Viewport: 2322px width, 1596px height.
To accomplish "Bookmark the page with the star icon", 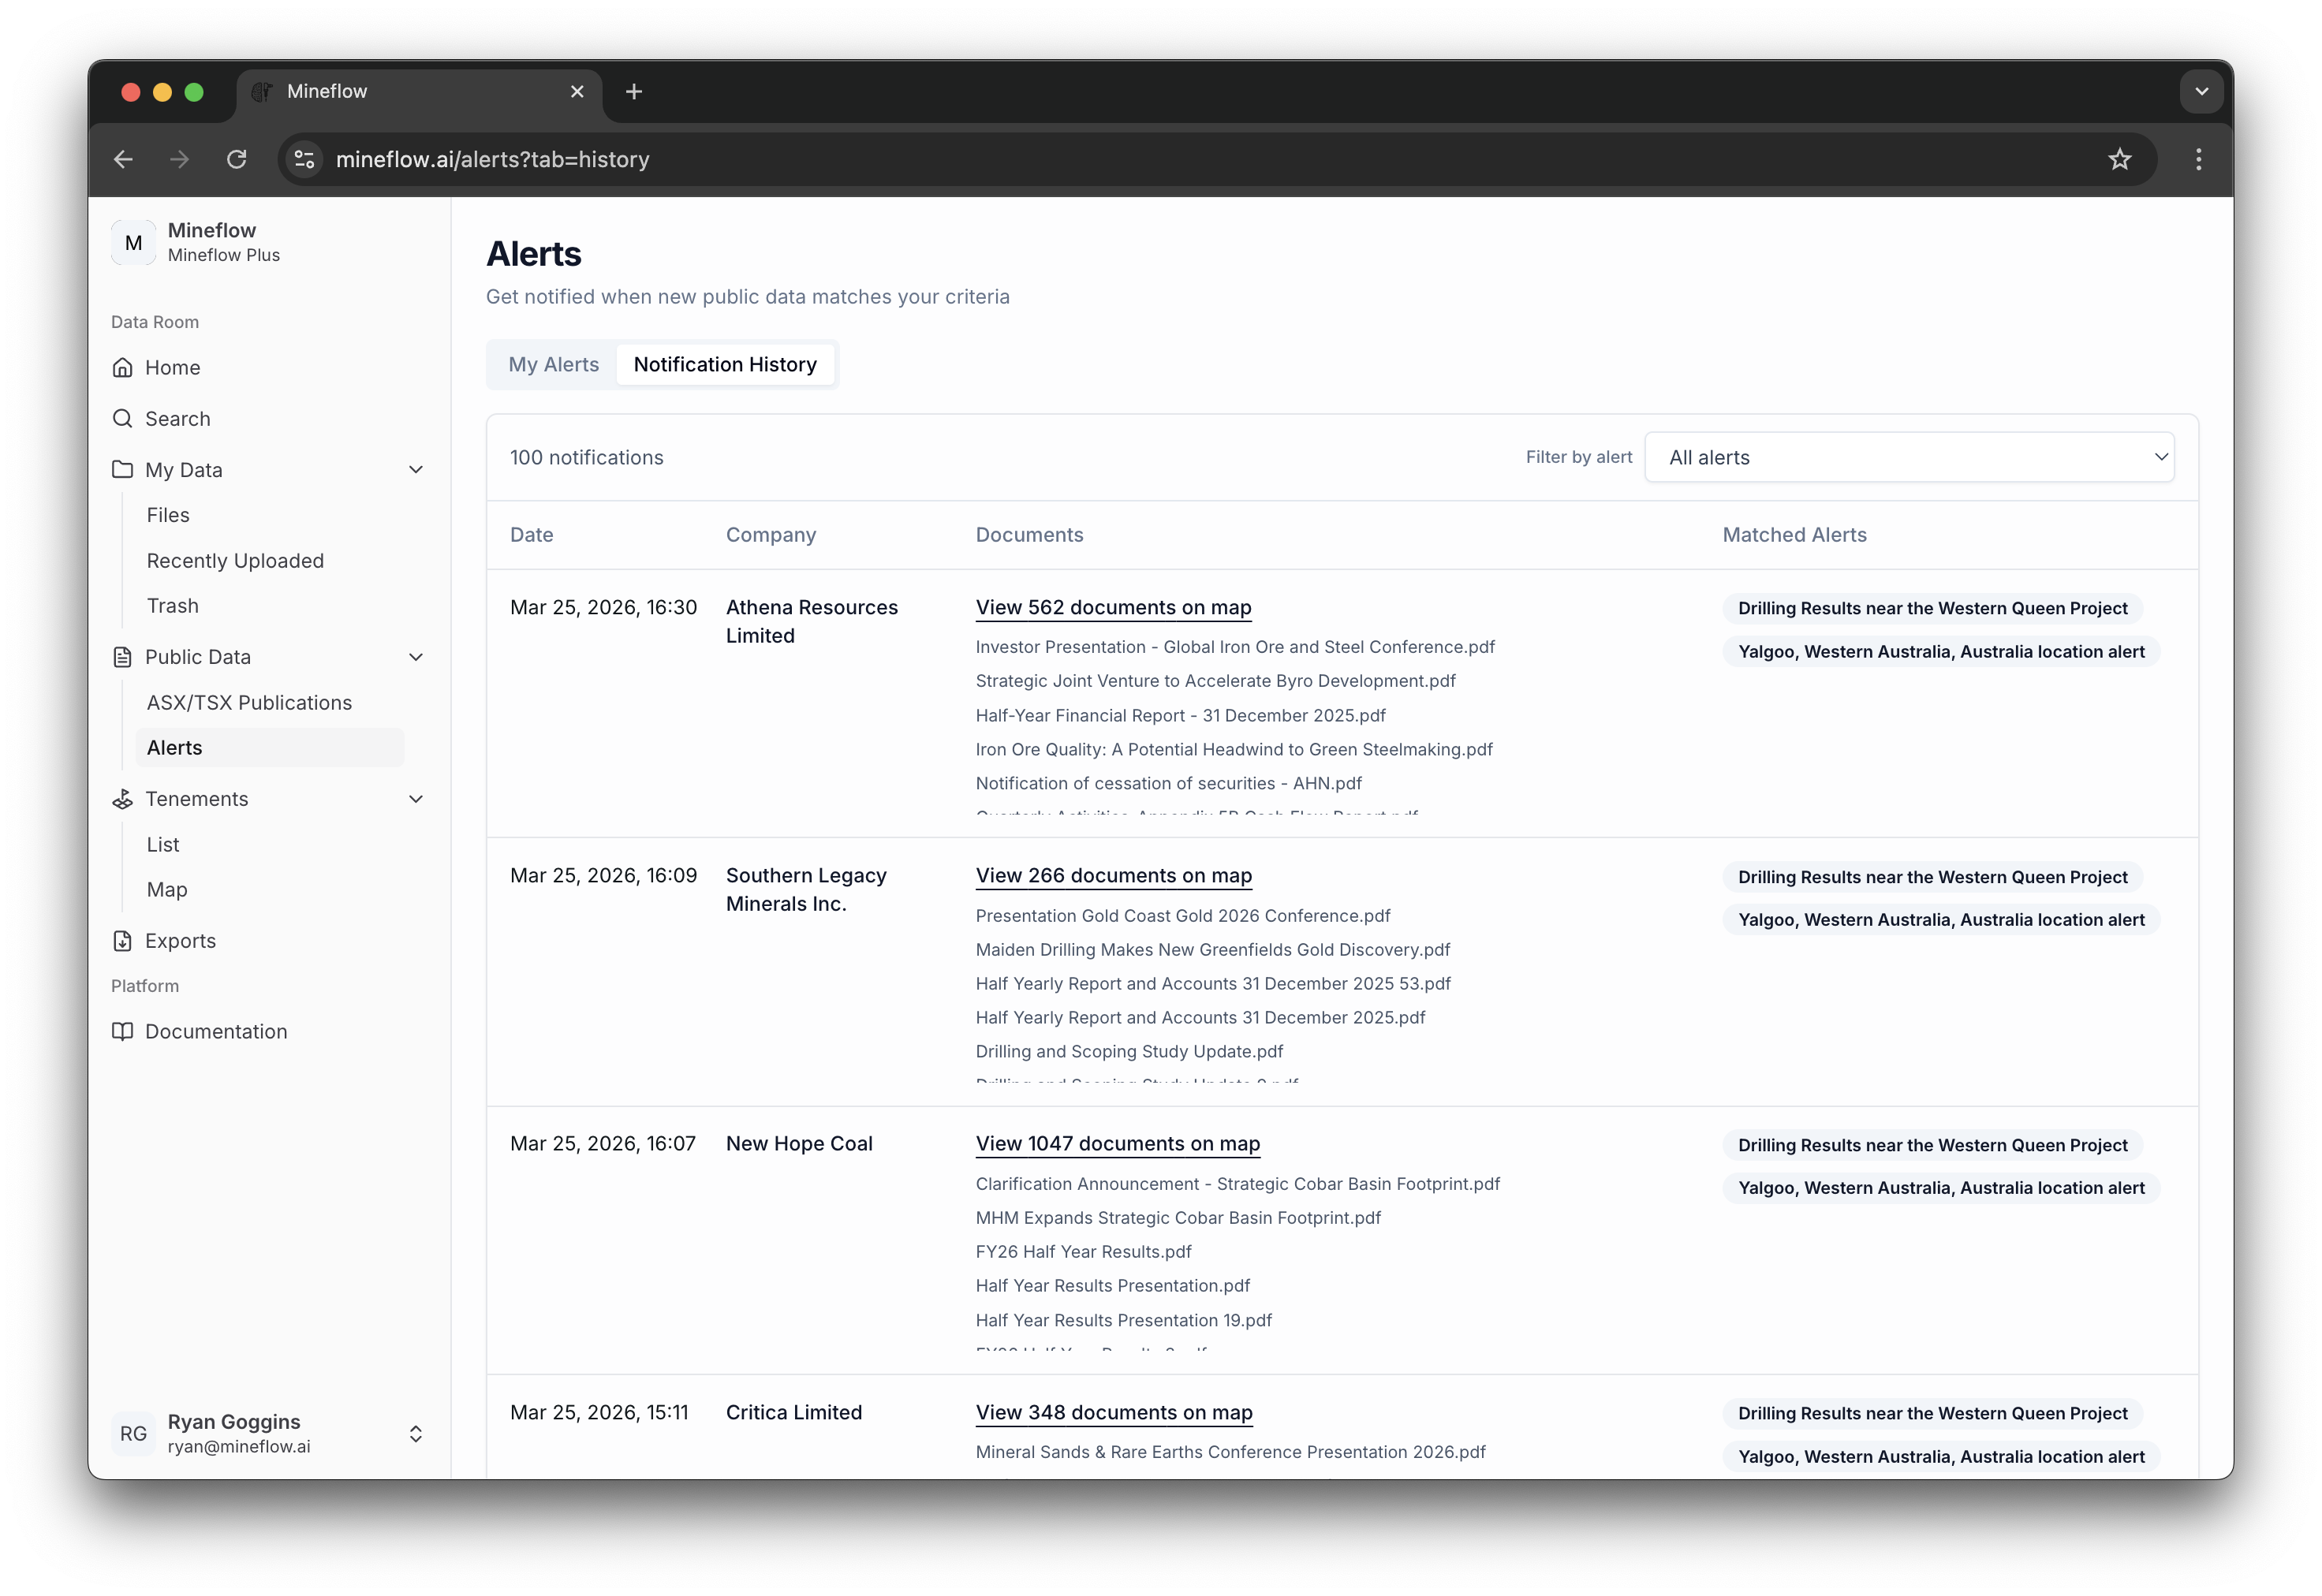I will 2122,159.
